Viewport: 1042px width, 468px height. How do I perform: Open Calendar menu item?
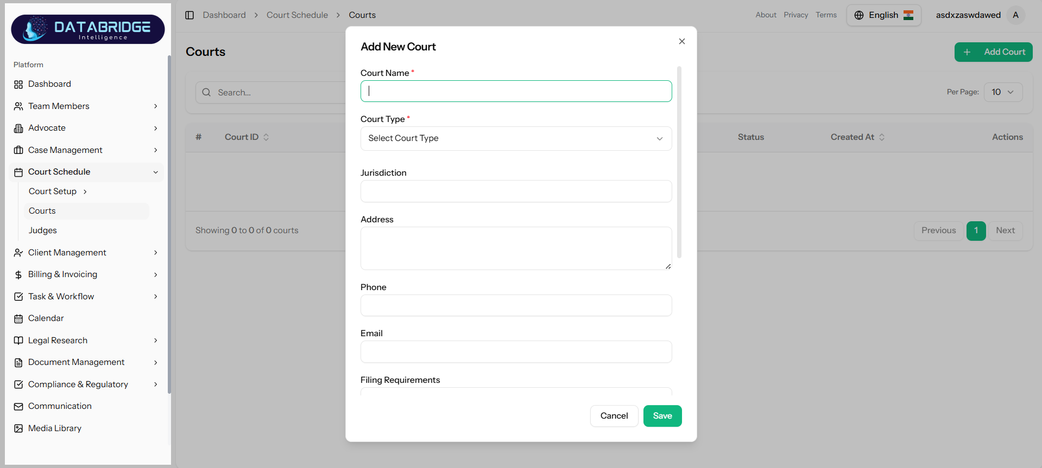[86, 318]
